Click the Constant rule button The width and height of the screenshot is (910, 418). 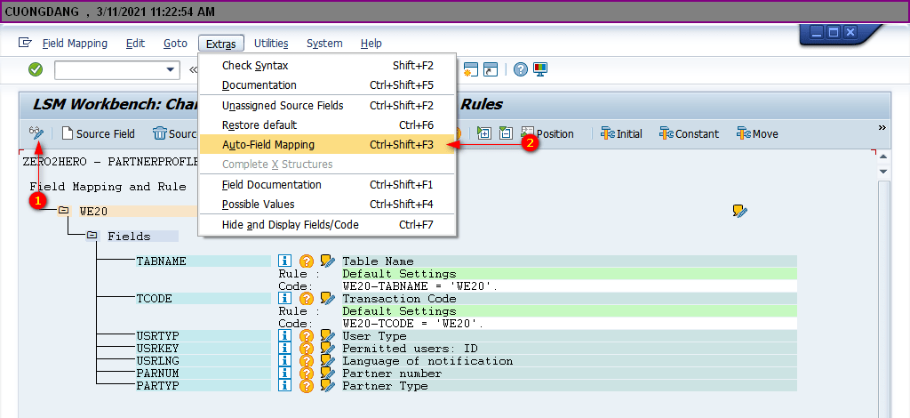pos(689,133)
